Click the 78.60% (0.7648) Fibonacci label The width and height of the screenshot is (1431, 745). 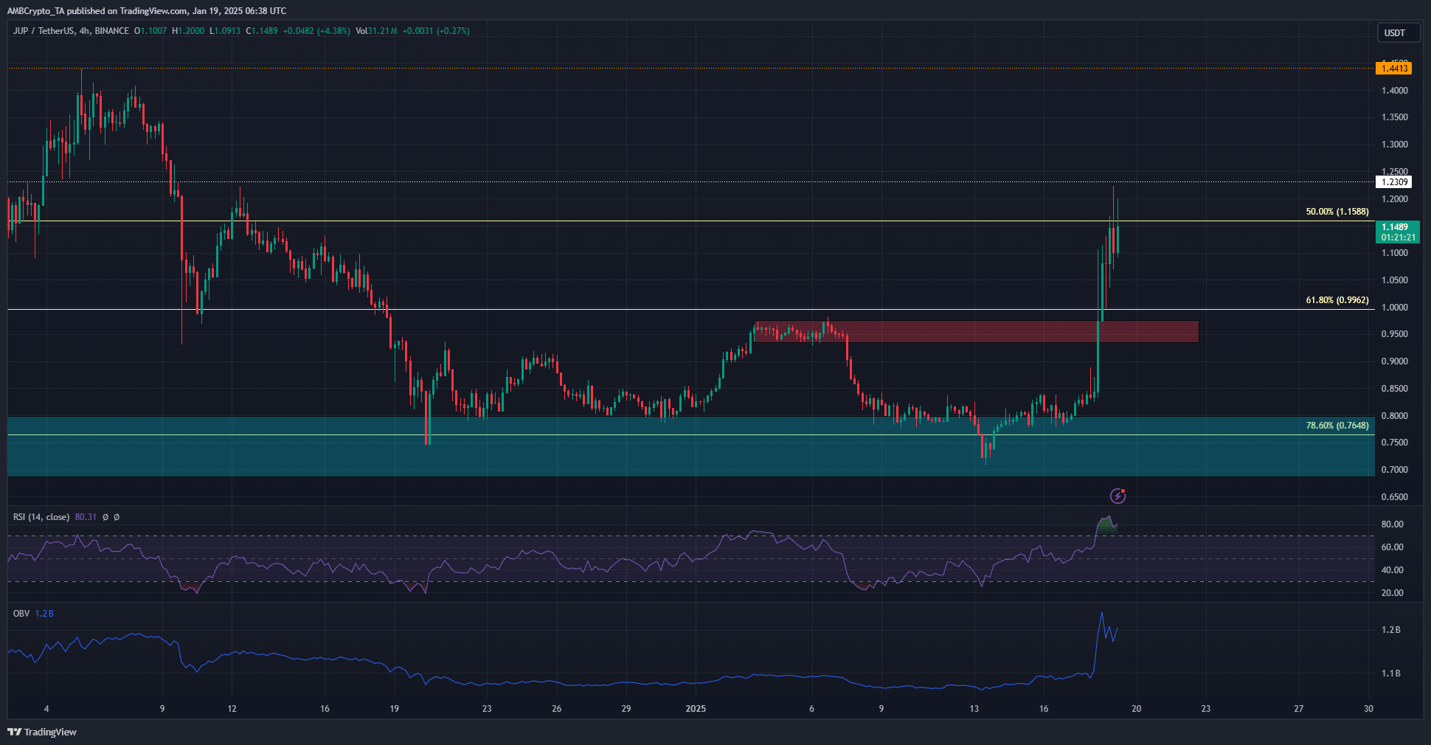pyautogui.click(x=1337, y=426)
